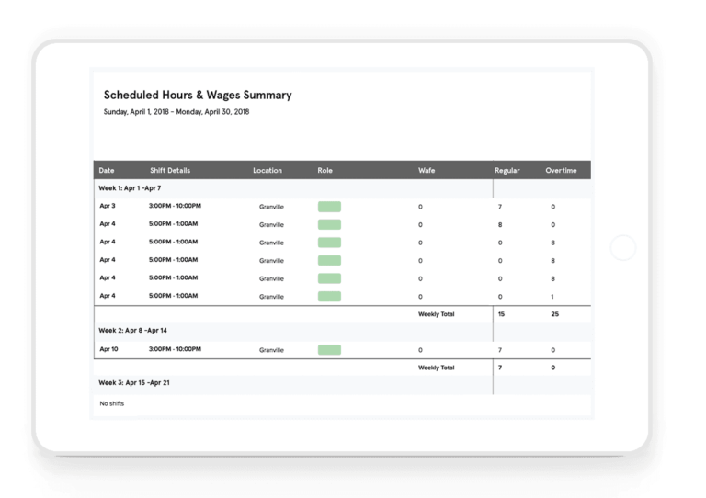Open the Week 3: Apr 15 - Apr 21 group
This screenshot has width=706, height=498.
click(x=134, y=383)
